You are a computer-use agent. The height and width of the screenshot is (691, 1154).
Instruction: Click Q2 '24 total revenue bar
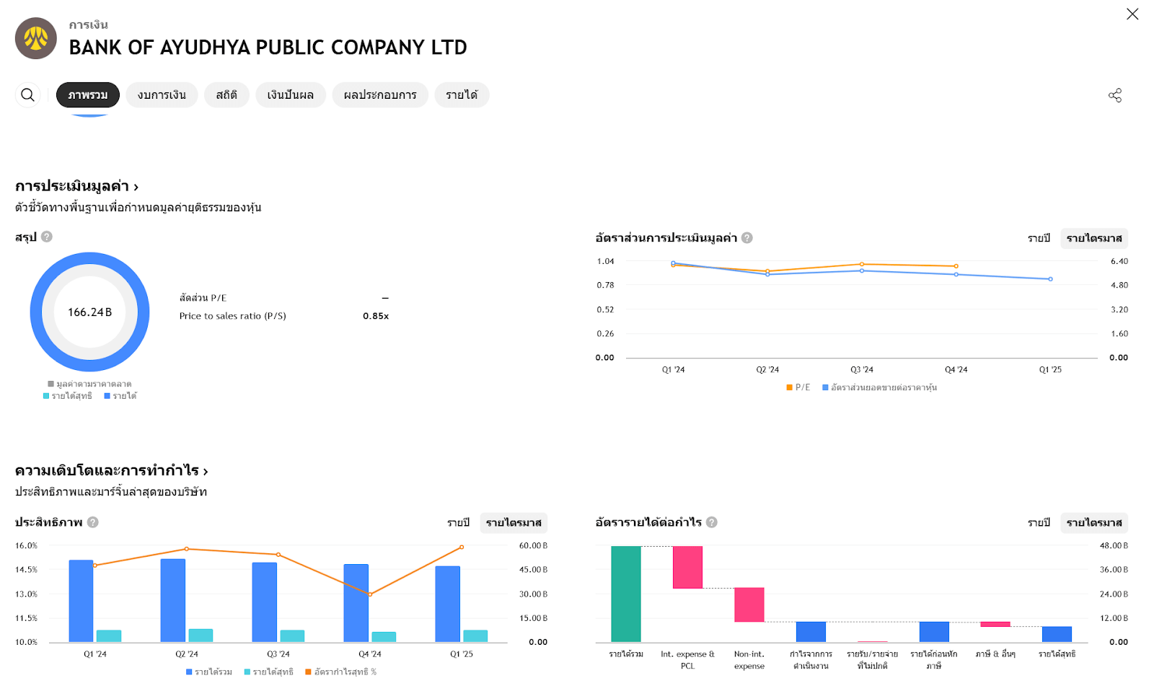click(173, 600)
